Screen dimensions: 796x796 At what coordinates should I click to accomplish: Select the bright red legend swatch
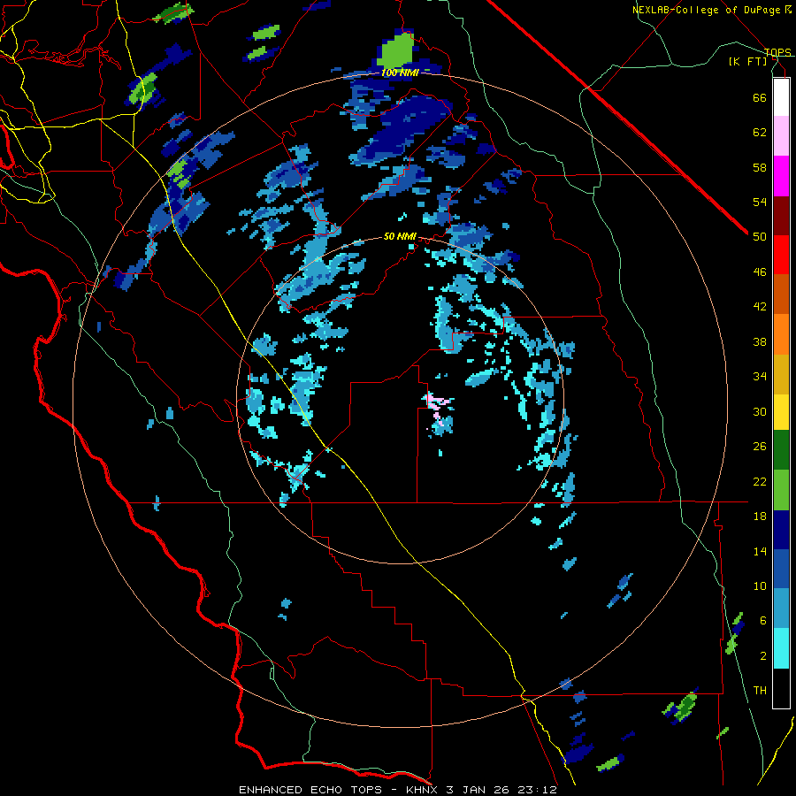[x=781, y=255]
